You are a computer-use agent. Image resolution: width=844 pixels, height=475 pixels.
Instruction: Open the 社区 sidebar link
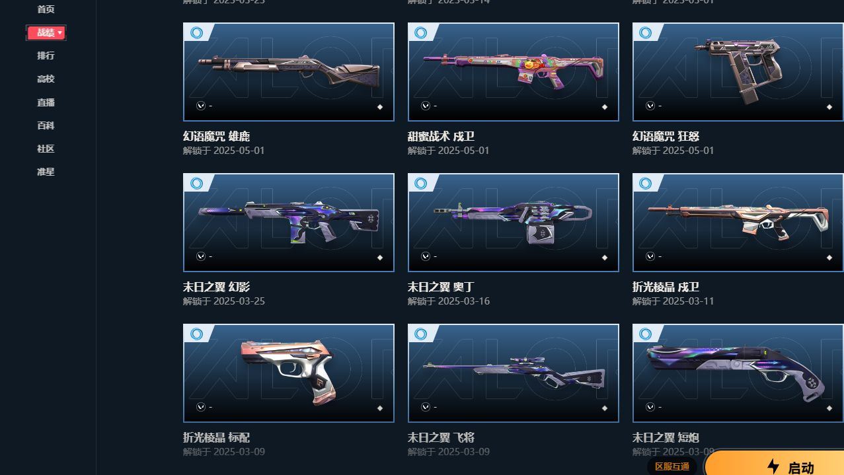pyautogui.click(x=46, y=149)
